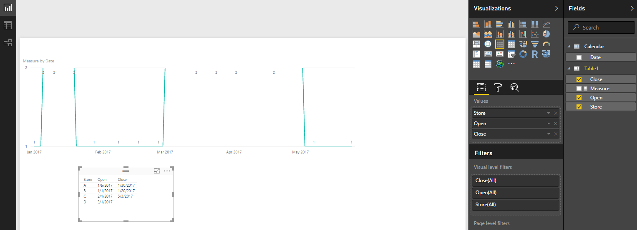Open More options on the table visual
Image resolution: width=637 pixels, height=230 pixels.
pos(167,171)
